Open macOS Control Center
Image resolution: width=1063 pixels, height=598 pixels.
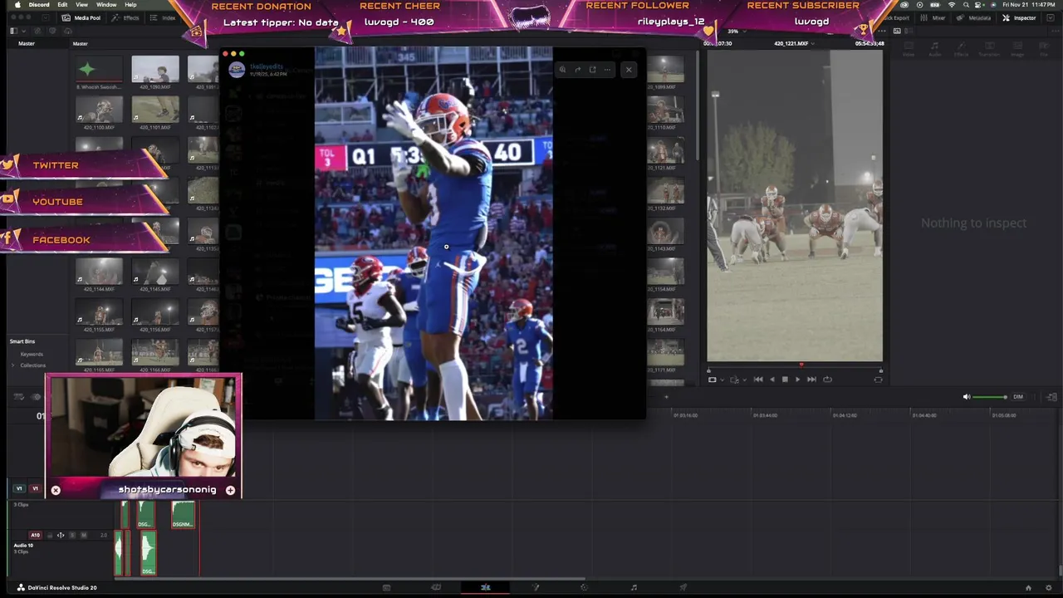coord(980,4)
